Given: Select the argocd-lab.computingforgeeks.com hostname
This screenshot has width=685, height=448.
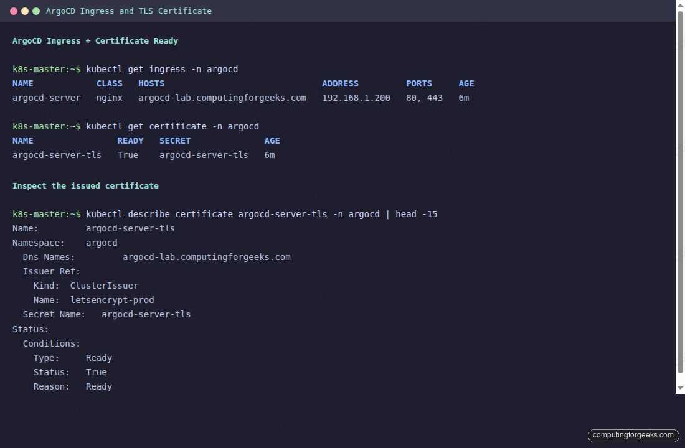Looking at the screenshot, I should 222,98.
